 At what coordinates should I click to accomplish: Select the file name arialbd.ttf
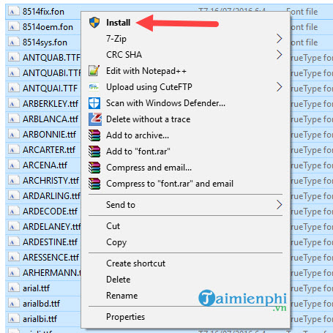(x=41, y=304)
